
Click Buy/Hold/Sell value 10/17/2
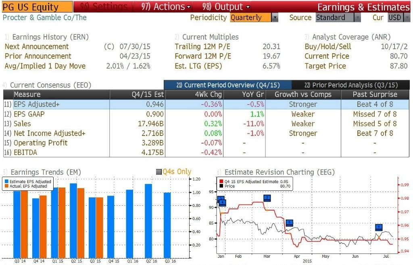tap(394, 47)
